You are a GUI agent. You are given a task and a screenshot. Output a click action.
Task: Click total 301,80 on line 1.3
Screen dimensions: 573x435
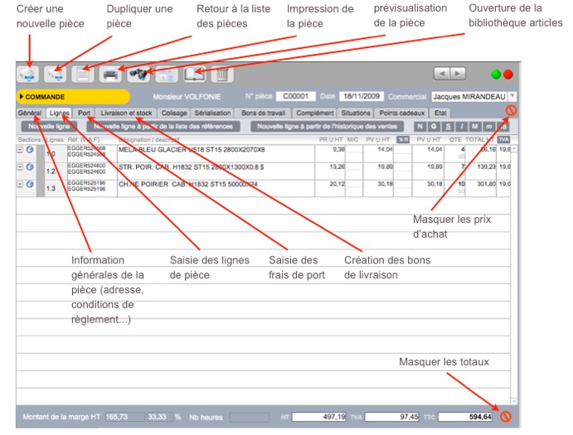[x=487, y=184]
